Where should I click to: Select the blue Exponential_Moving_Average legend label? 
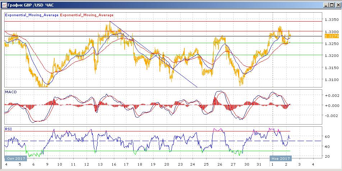[32, 15]
